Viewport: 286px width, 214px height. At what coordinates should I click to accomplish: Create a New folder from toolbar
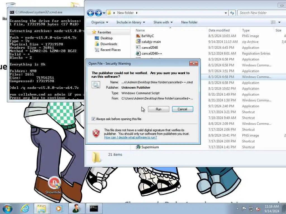[189, 22]
